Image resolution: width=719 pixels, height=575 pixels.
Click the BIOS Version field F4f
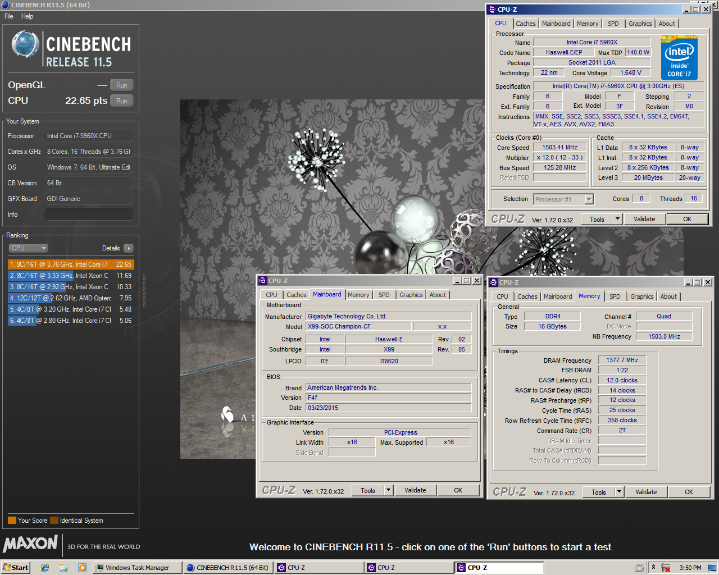coord(389,398)
